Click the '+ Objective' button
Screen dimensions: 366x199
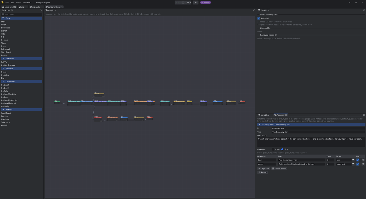coord(264,169)
